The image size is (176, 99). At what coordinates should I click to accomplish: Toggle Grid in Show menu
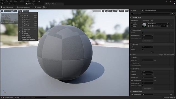tap(28, 31)
